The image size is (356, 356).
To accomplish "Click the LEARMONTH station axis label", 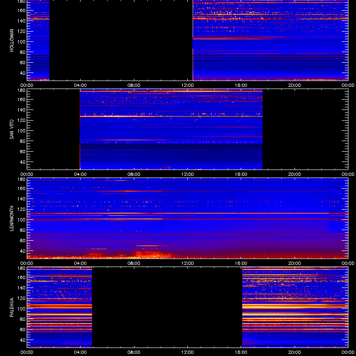I will 12,218.
